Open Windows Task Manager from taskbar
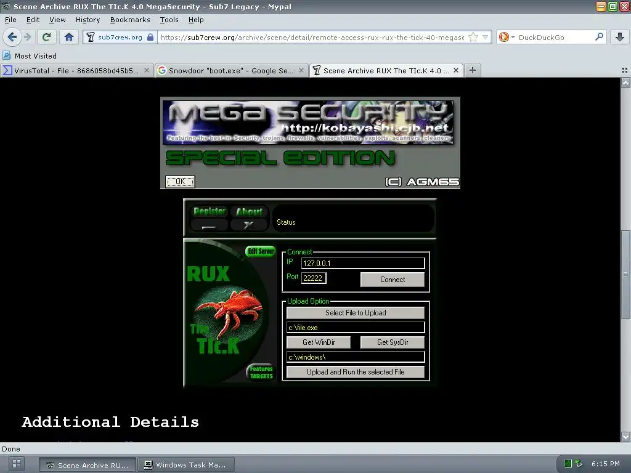Screen dimensions: 631x473 pyautogui.click(x=186, y=465)
